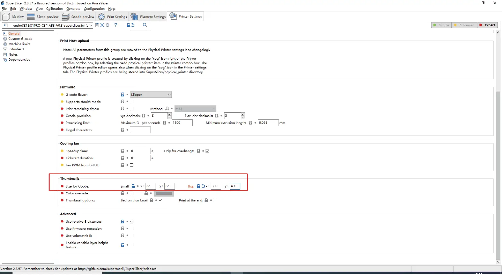Image resolution: width=503 pixels, height=275 pixels.
Task: Click the lock icon for Illegal characters
Action: coord(123,130)
